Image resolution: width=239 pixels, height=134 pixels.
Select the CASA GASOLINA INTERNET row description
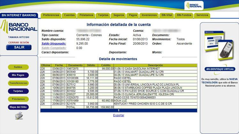137,69
